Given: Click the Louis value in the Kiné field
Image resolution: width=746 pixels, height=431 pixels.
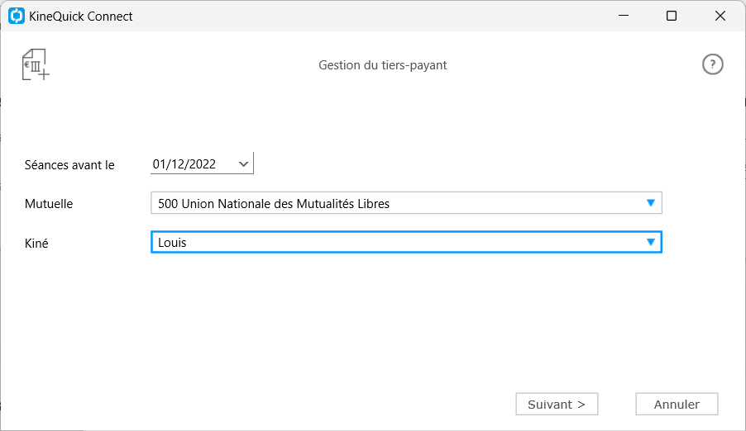Looking at the screenshot, I should [172, 243].
